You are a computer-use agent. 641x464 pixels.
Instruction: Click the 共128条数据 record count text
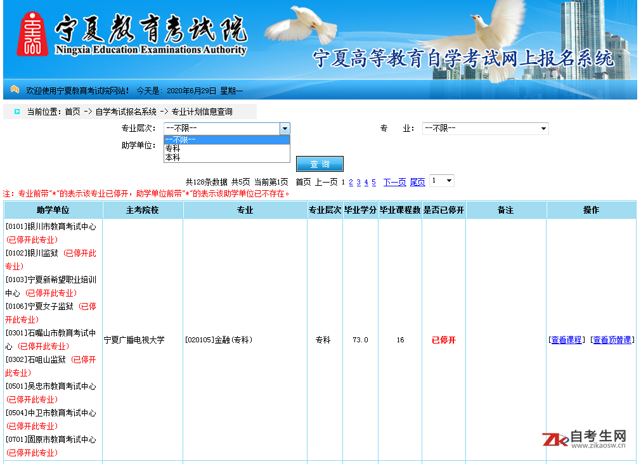(x=207, y=183)
